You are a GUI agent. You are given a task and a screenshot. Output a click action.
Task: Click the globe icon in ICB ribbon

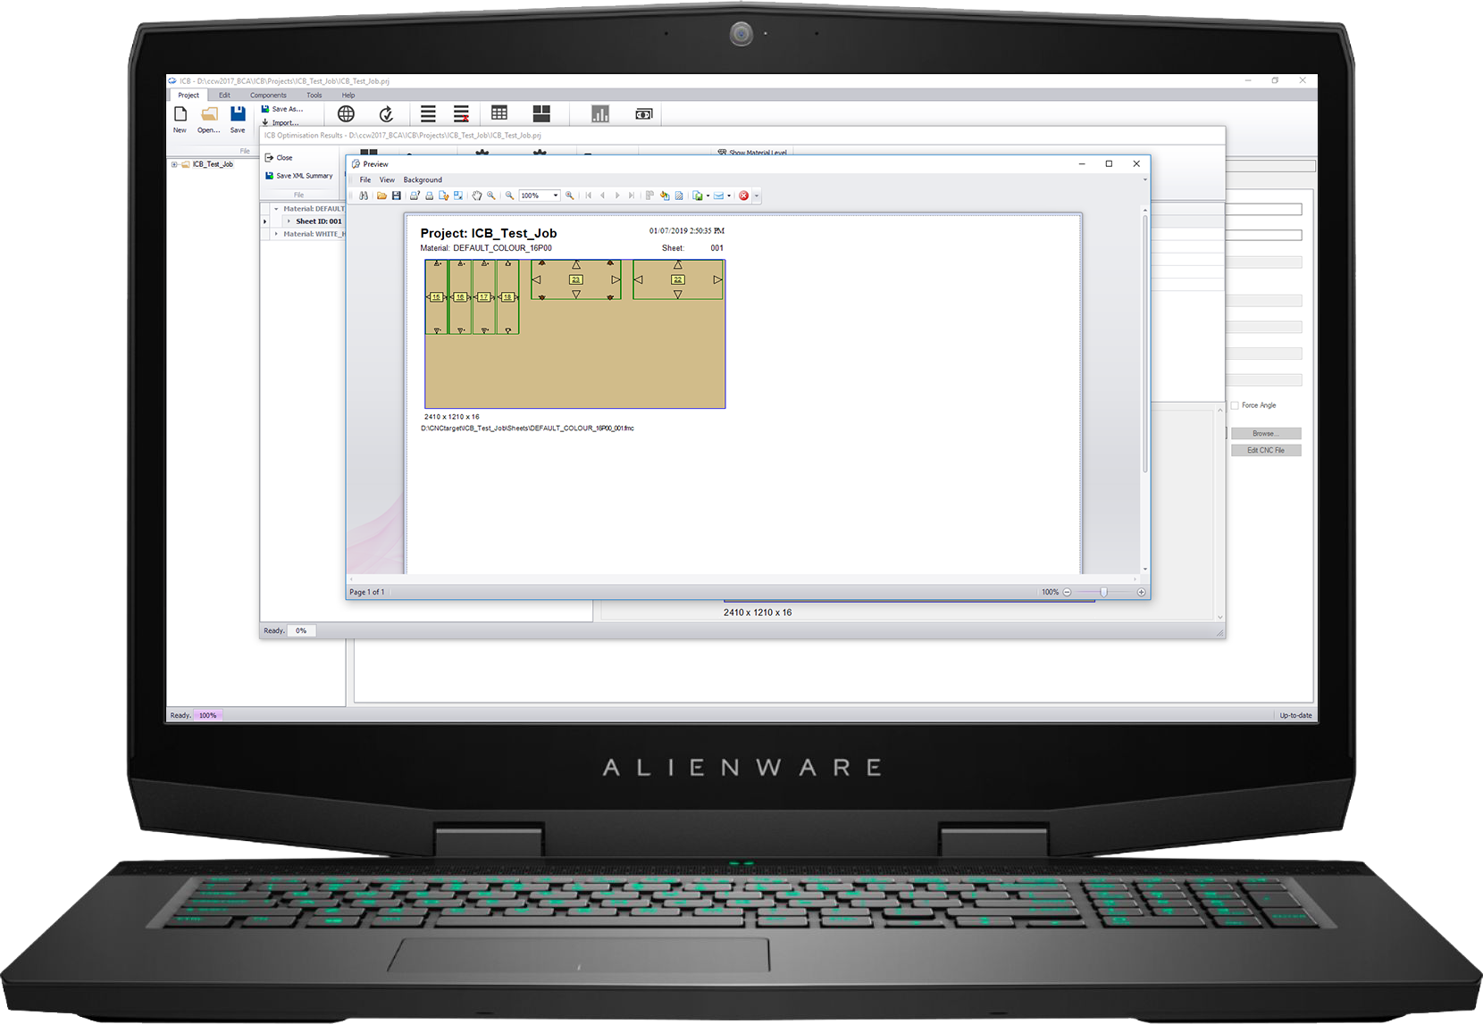pos(346,114)
